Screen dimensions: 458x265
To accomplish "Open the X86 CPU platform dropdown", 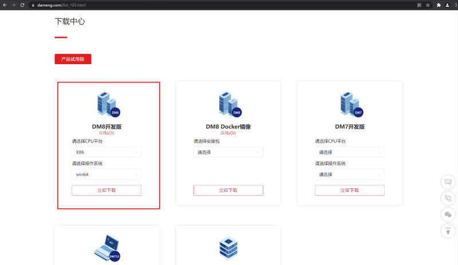I will click(x=106, y=152).
